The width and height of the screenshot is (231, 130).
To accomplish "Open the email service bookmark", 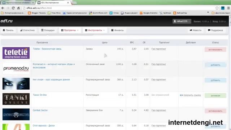I will click(x=75, y=13).
